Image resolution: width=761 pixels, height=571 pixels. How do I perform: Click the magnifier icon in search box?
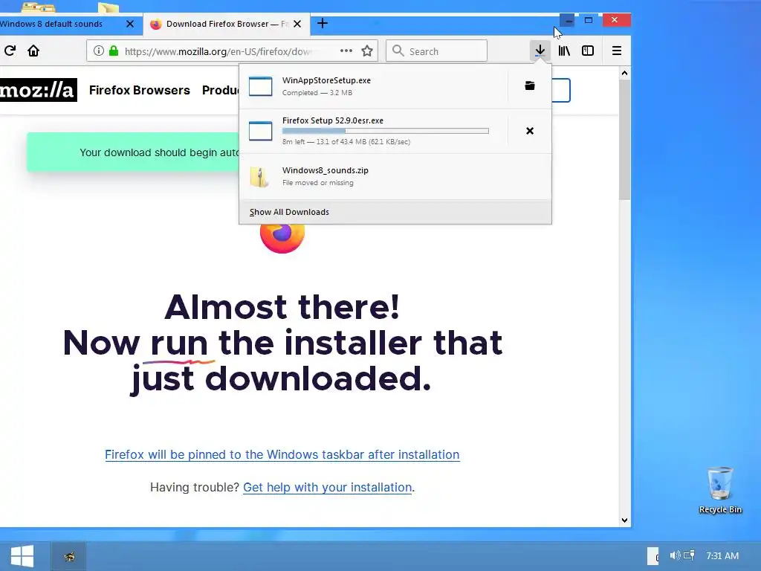398,51
